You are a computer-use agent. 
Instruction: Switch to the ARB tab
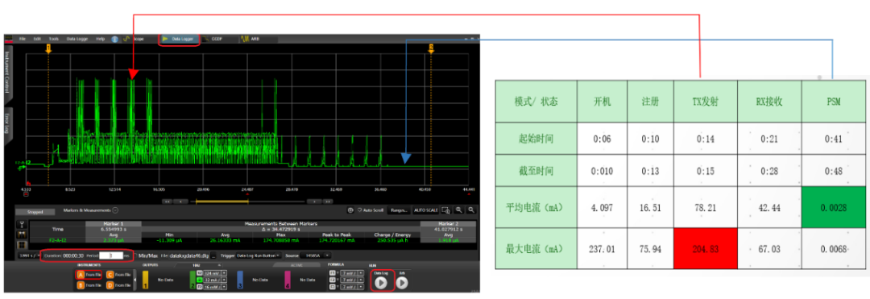point(251,39)
